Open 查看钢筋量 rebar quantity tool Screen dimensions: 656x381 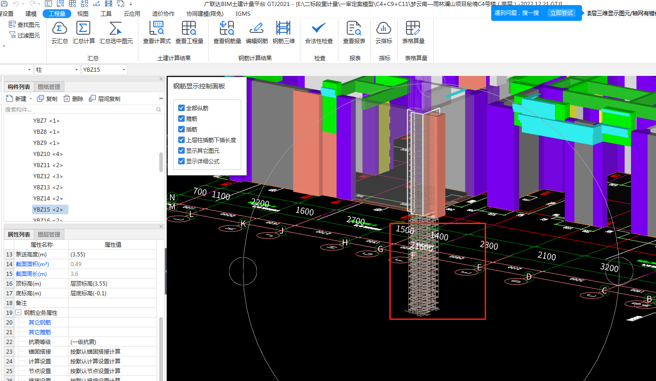227,32
